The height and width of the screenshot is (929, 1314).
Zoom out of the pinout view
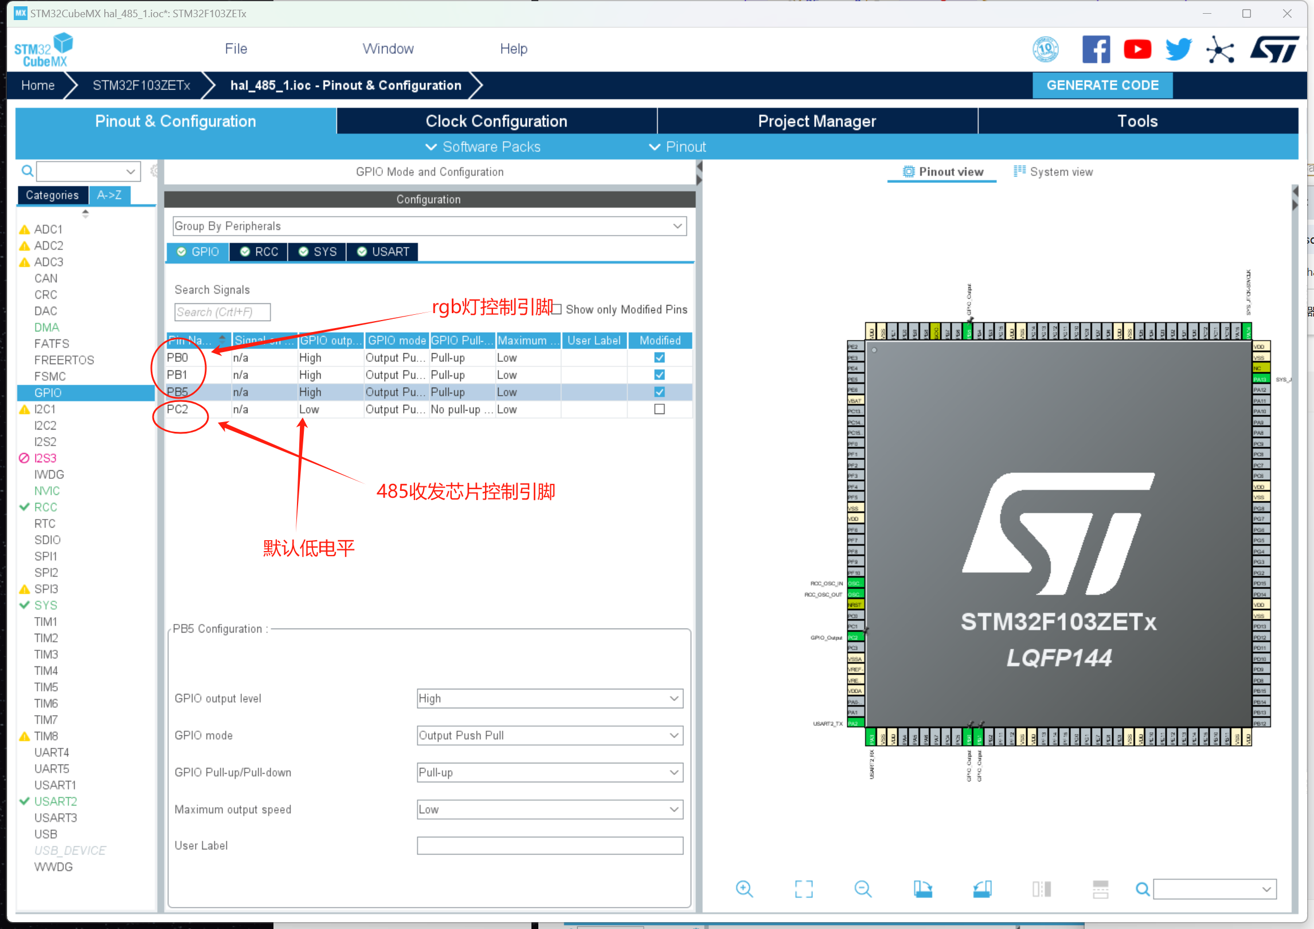[863, 889]
